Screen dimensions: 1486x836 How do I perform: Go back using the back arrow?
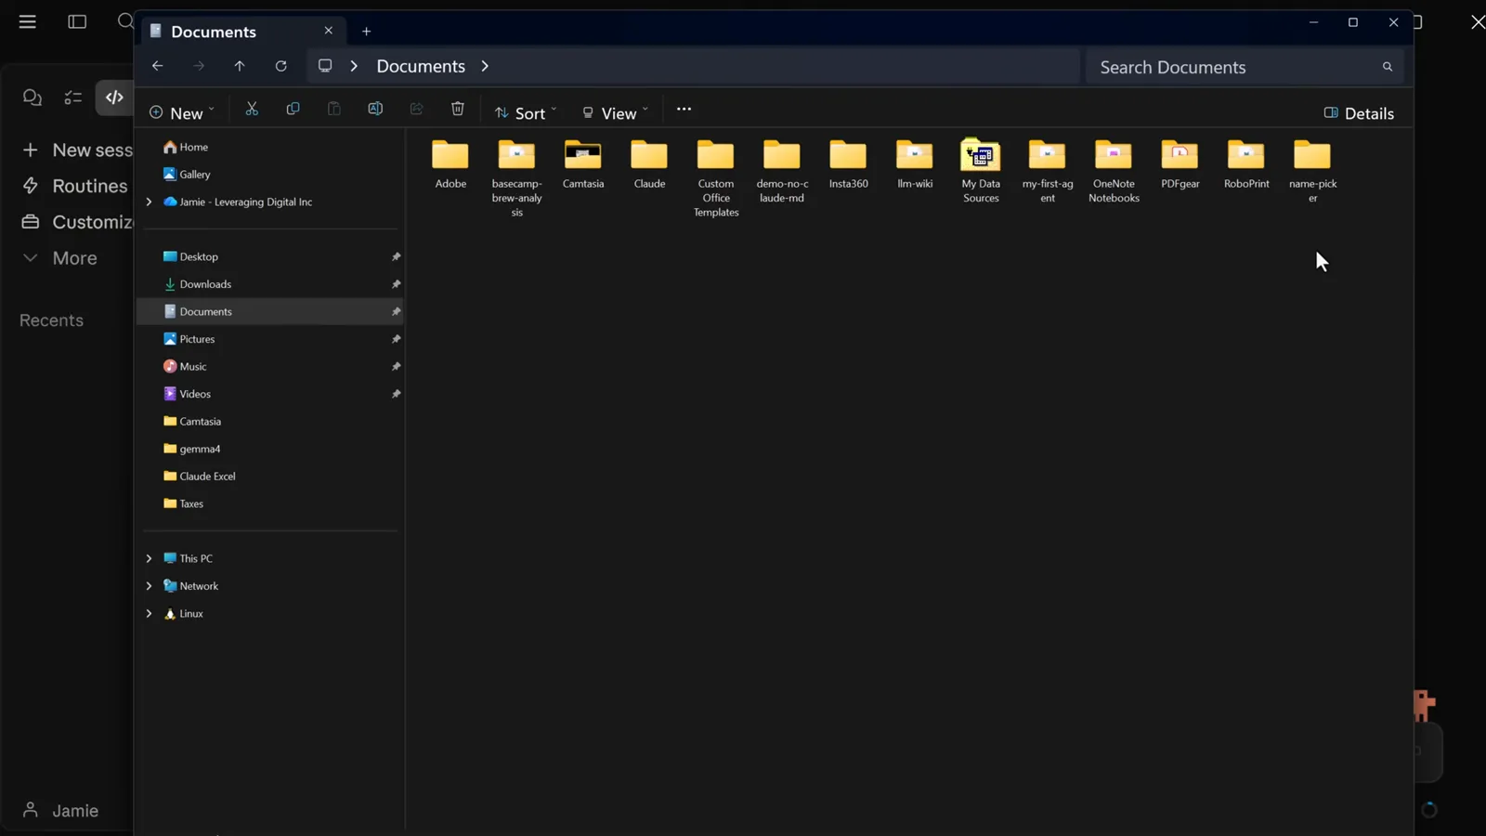157,66
